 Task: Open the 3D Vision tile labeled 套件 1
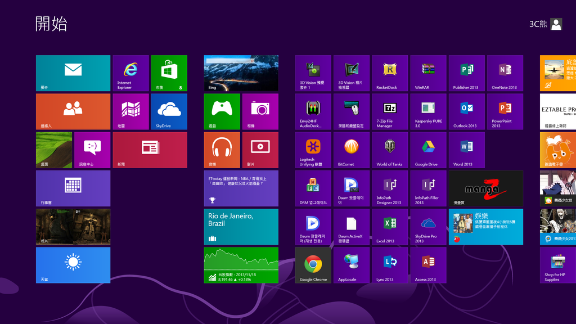313,73
